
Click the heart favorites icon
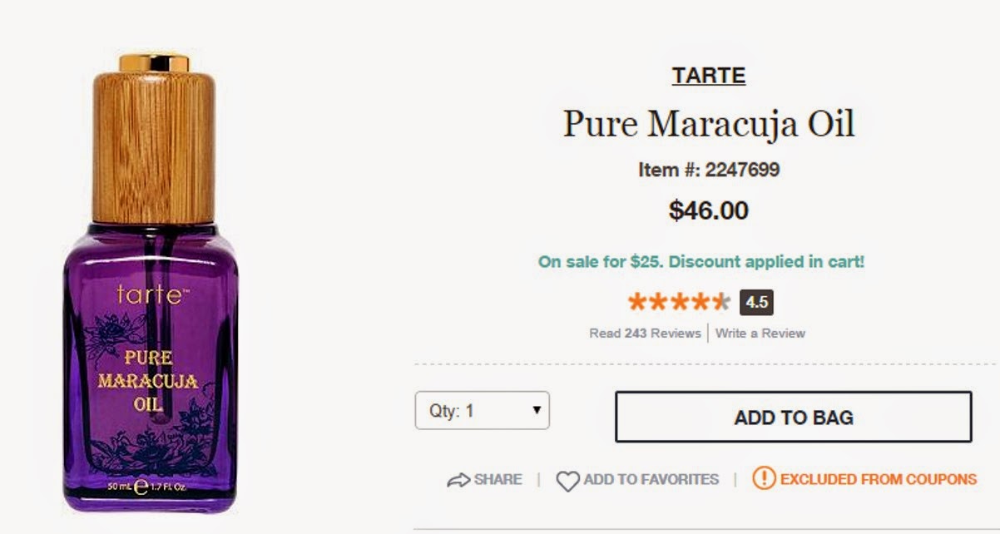click(567, 480)
